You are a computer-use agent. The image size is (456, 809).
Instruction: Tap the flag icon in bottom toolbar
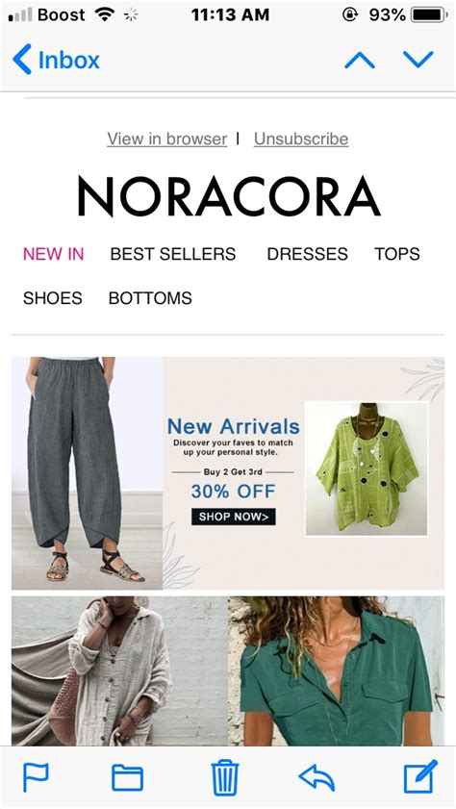pos(36,776)
